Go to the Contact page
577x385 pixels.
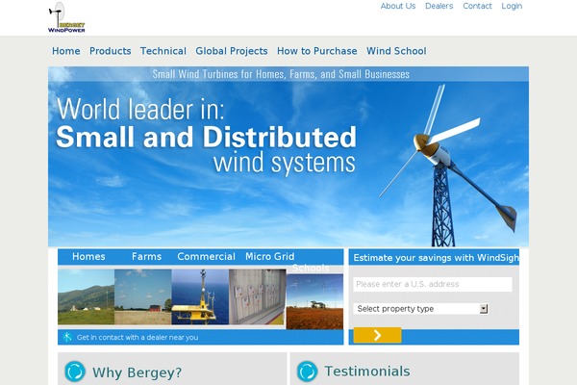tap(477, 6)
